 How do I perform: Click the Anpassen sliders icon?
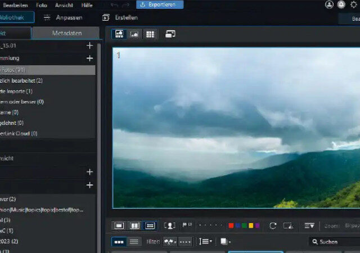click(47, 17)
